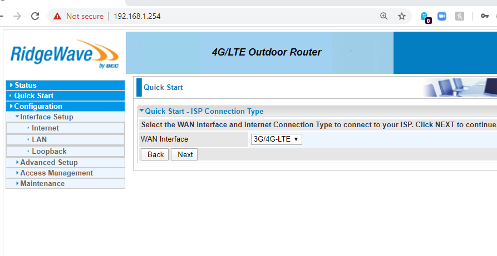The image size is (497, 256).
Task: Click the Quick Start page heading
Action: [163, 87]
